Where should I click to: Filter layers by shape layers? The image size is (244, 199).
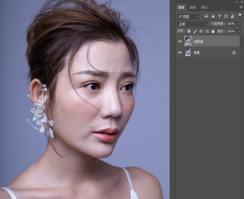coord(226,16)
